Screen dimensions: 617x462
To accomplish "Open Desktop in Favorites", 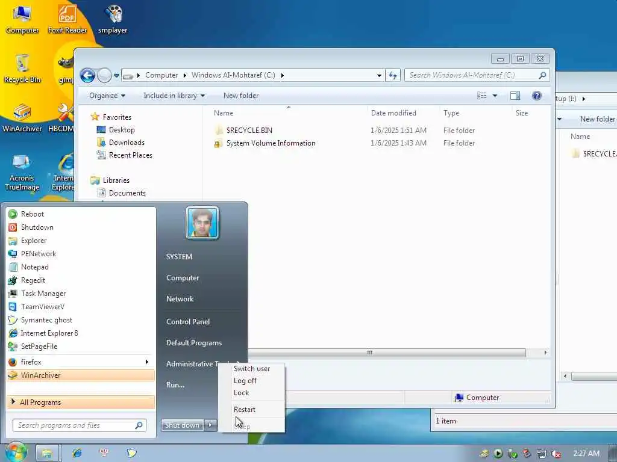I will point(122,130).
